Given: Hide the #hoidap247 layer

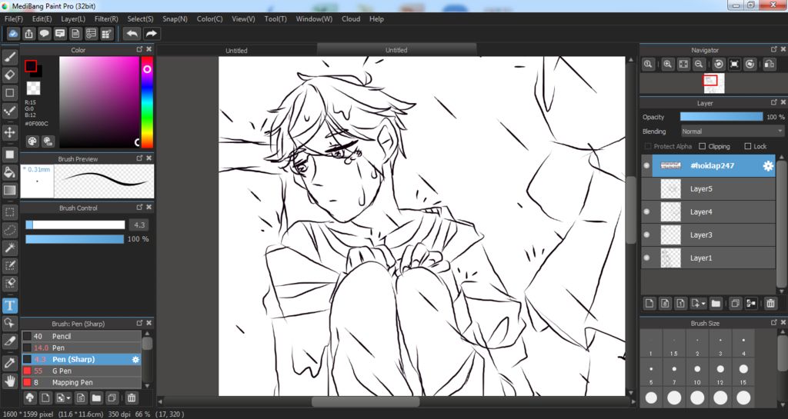Looking at the screenshot, I should tap(646, 165).
